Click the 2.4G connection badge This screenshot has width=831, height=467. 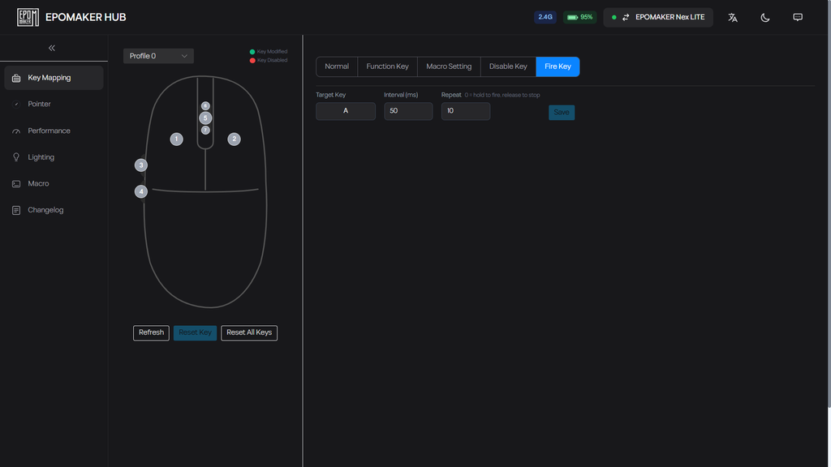[545, 18]
